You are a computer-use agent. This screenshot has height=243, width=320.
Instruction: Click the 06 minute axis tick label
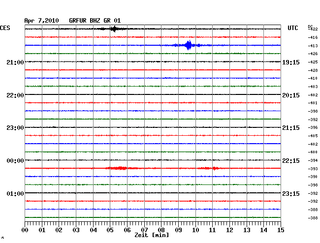pos(127,230)
